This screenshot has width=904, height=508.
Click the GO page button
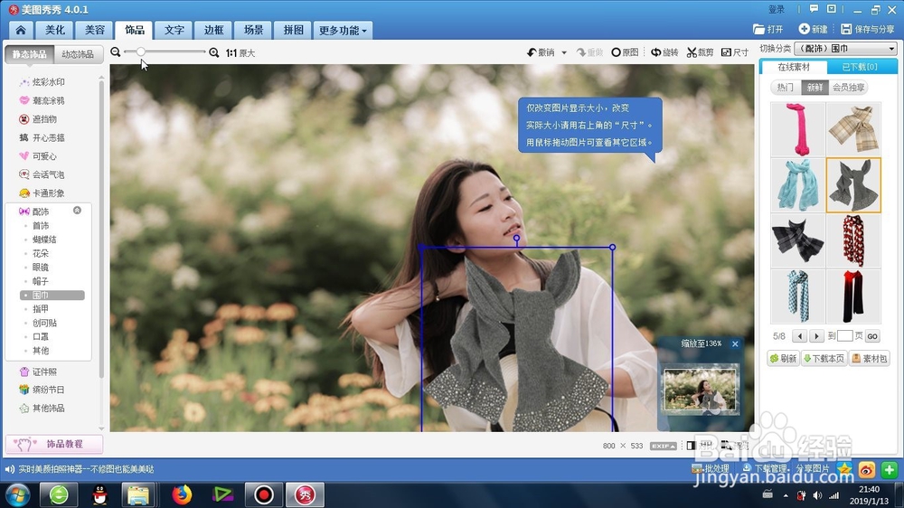[x=872, y=336]
